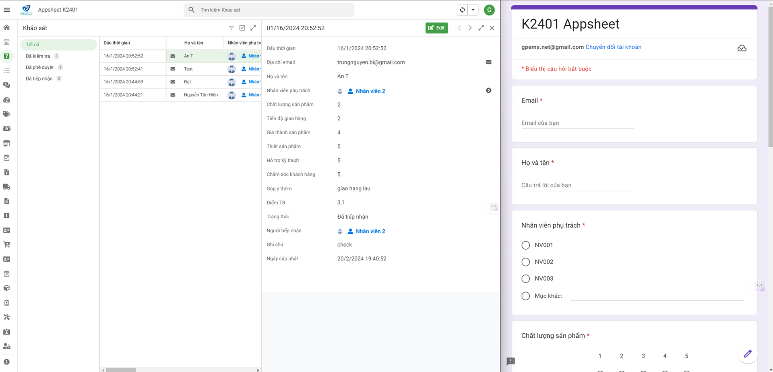Open the hamburger navigation menu
Image resolution: width=773 pixels, height=372 pixels.
click(7, 10)
